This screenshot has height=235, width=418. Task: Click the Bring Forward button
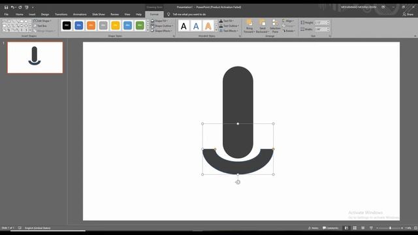[x=249, y=26]
